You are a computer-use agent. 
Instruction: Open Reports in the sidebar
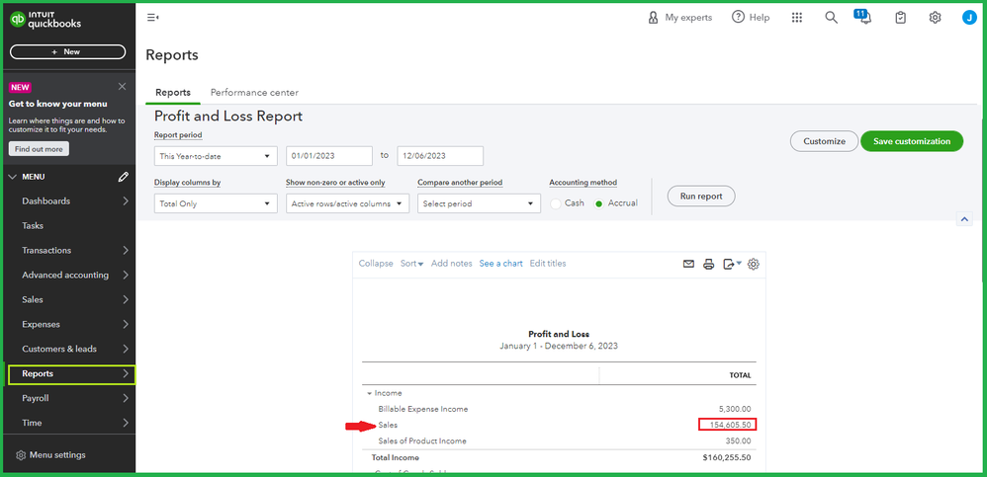tap(71, 374)
